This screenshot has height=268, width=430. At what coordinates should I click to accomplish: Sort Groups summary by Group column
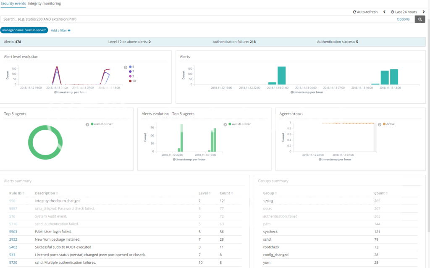[x=270, y=193]
